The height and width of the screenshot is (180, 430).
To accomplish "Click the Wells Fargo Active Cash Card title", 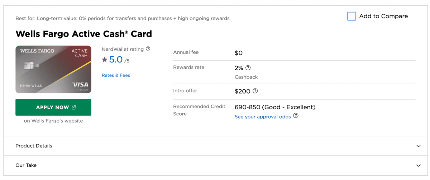I will tap(84, 34).
